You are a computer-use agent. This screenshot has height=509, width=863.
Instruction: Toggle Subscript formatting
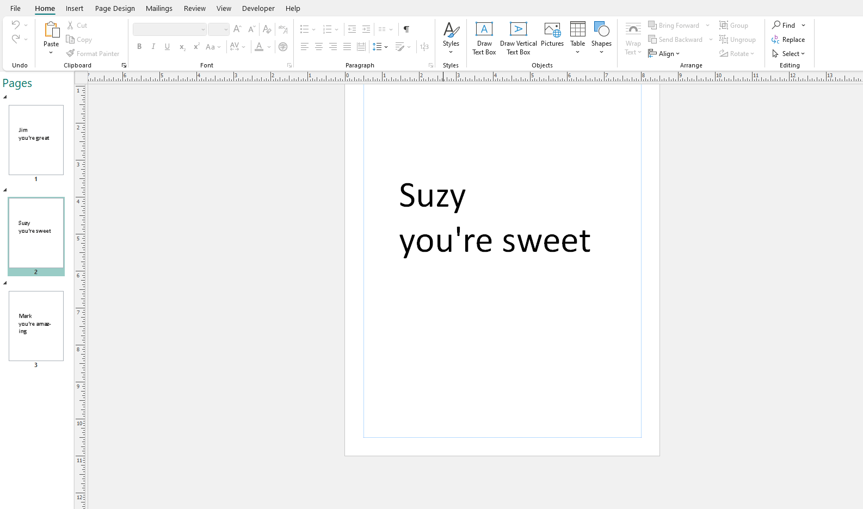[182, 47]
